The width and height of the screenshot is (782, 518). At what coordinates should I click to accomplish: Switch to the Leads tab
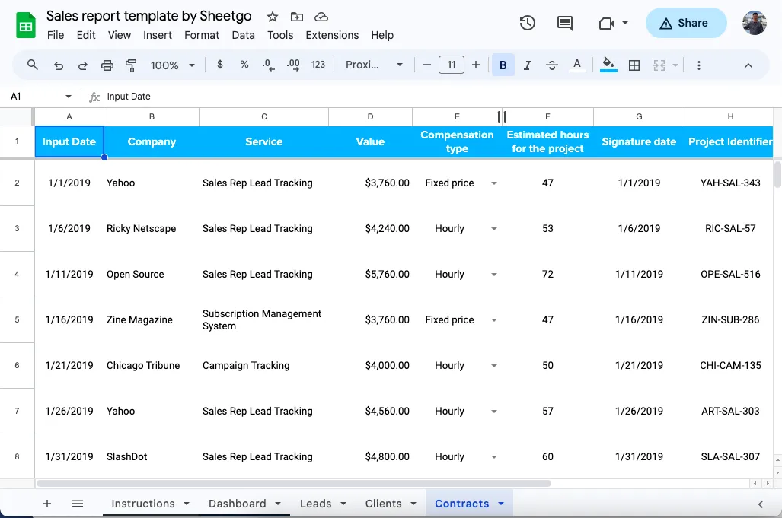pos(316,504)
